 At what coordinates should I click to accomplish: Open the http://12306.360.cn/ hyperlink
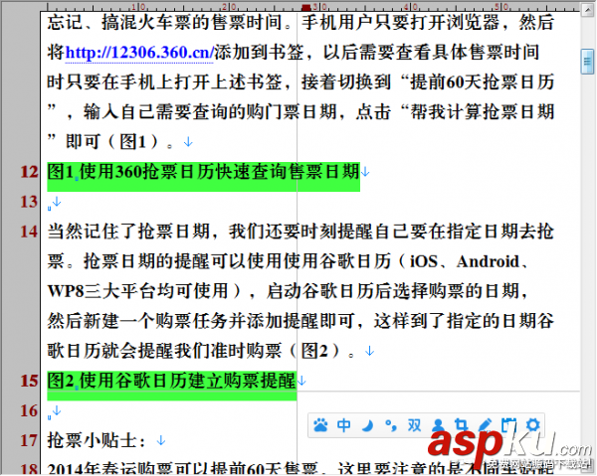coord(139,52)
